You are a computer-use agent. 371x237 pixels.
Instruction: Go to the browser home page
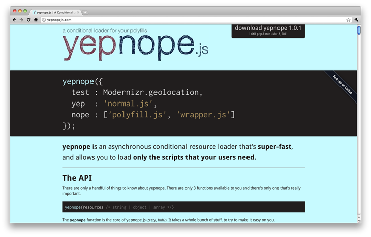pyautogui.click(x=36, y=20)
